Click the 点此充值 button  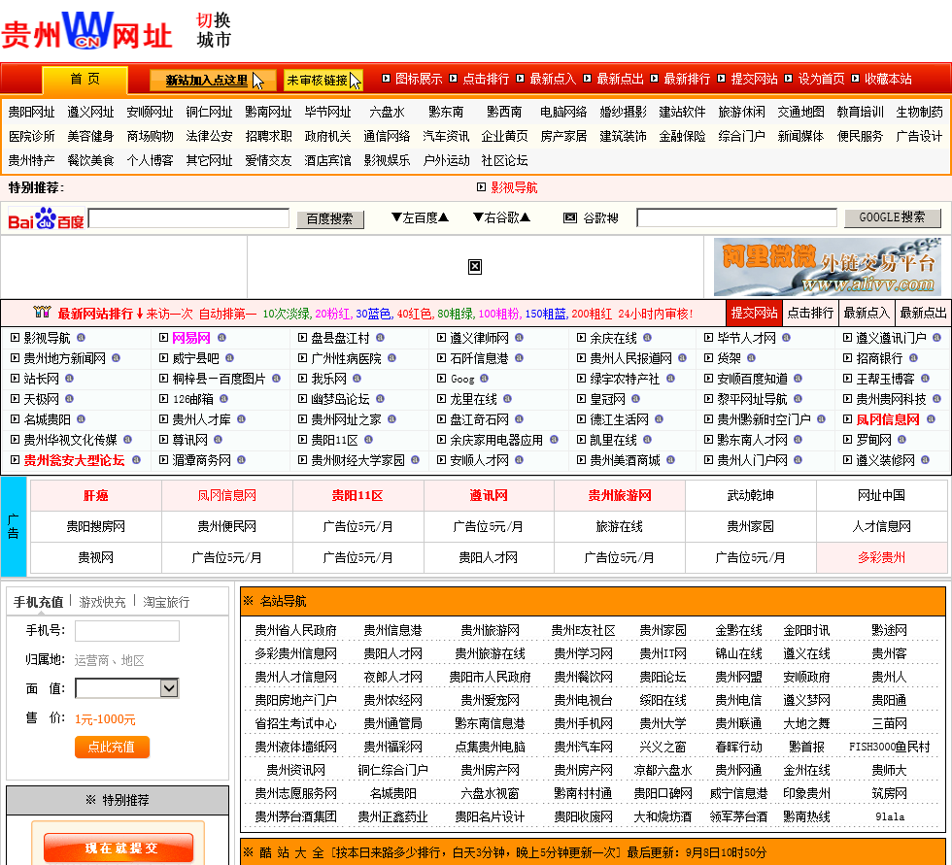pos(112,747)
